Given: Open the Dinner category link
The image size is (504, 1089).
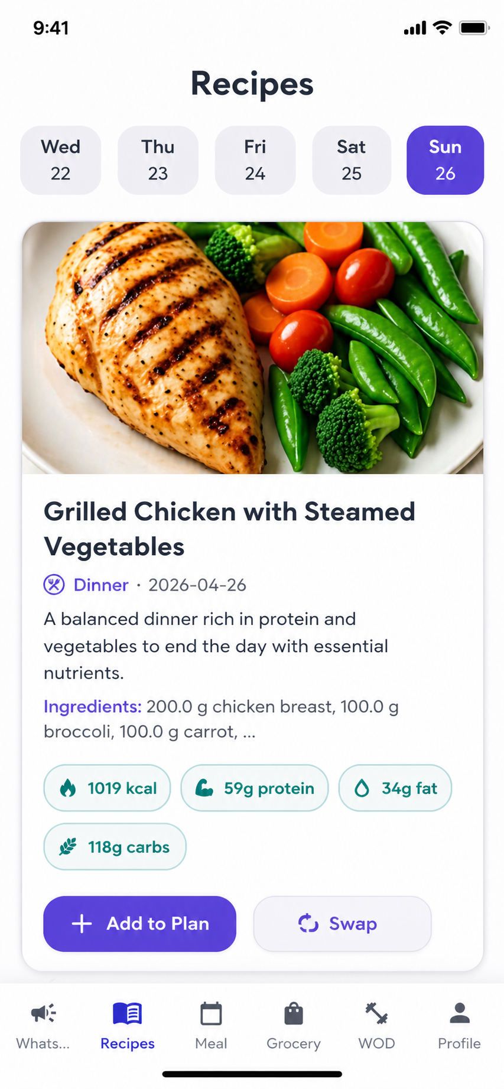Looking at the screenshot, I should coord(100,585).
